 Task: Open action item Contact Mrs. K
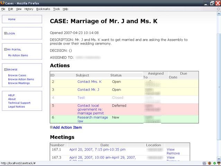89,82
